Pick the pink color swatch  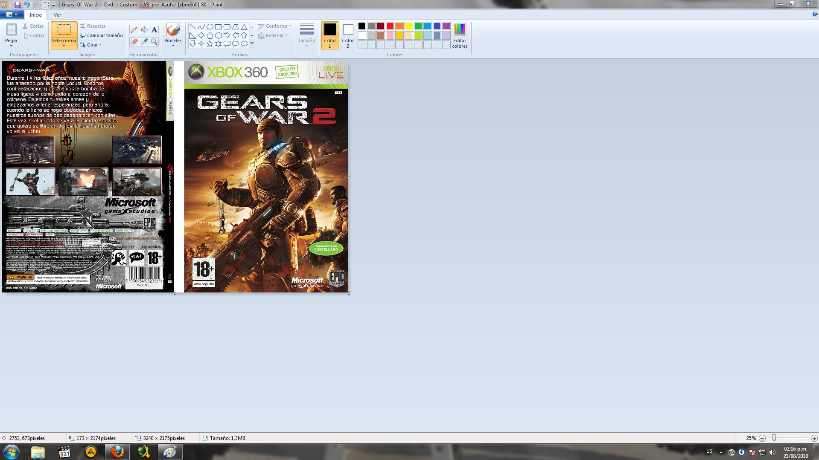tap(390, 35)
